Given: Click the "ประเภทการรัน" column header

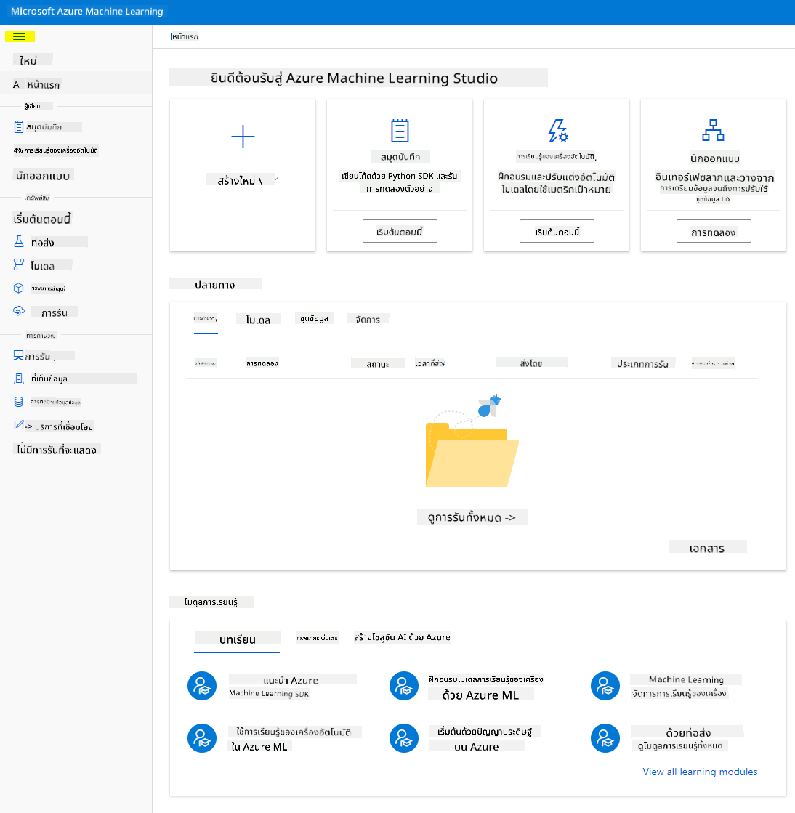Looking at the screenshot, I should [x=644, y=363].
